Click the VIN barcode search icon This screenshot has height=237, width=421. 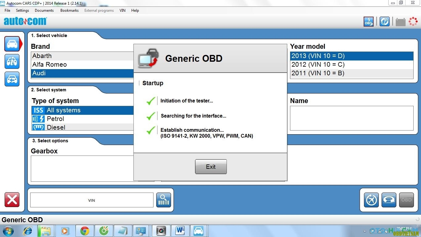164,200
